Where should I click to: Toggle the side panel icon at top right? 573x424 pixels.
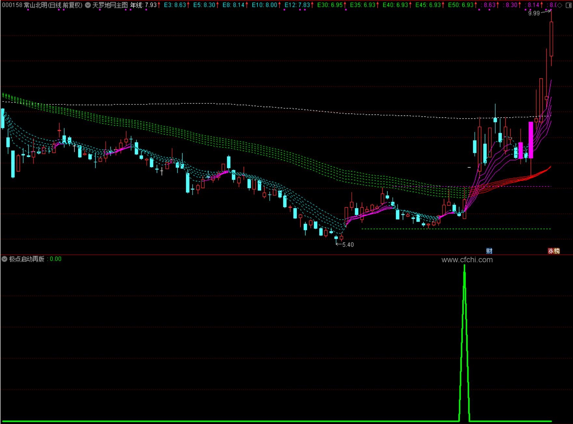pos(568,5)
